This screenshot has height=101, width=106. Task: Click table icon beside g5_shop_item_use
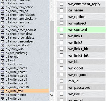[x=2, y=23]
